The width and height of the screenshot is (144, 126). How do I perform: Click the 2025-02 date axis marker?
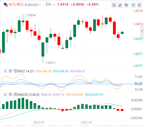coord(87,122)
